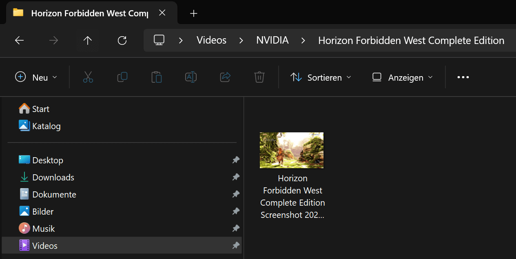Open the Sortieren dropdown

321,77
